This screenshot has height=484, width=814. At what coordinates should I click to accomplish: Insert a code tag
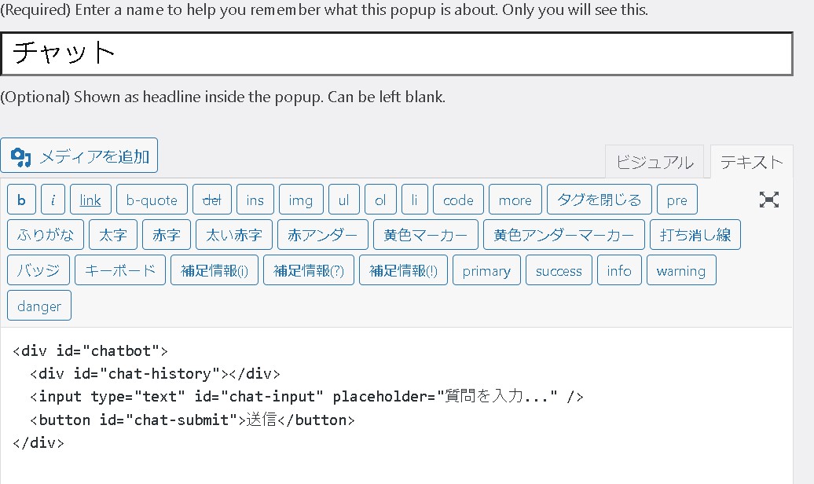[458, 200]
